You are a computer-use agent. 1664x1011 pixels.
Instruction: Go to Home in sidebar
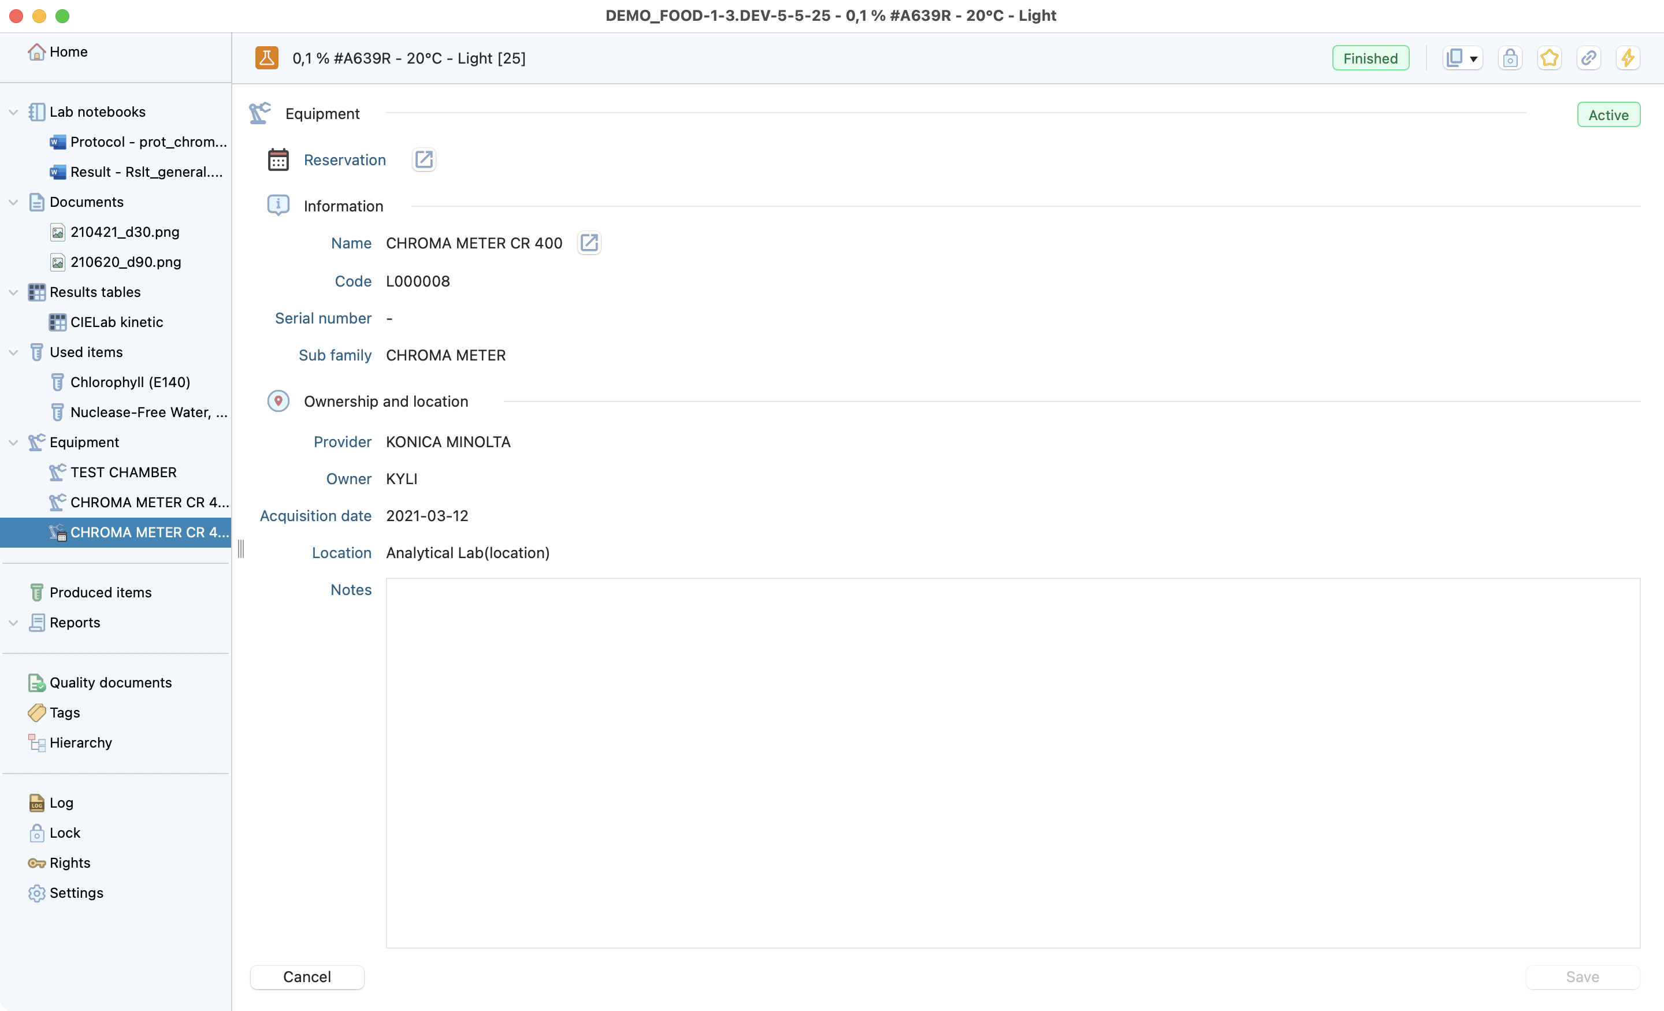point(68,52)
